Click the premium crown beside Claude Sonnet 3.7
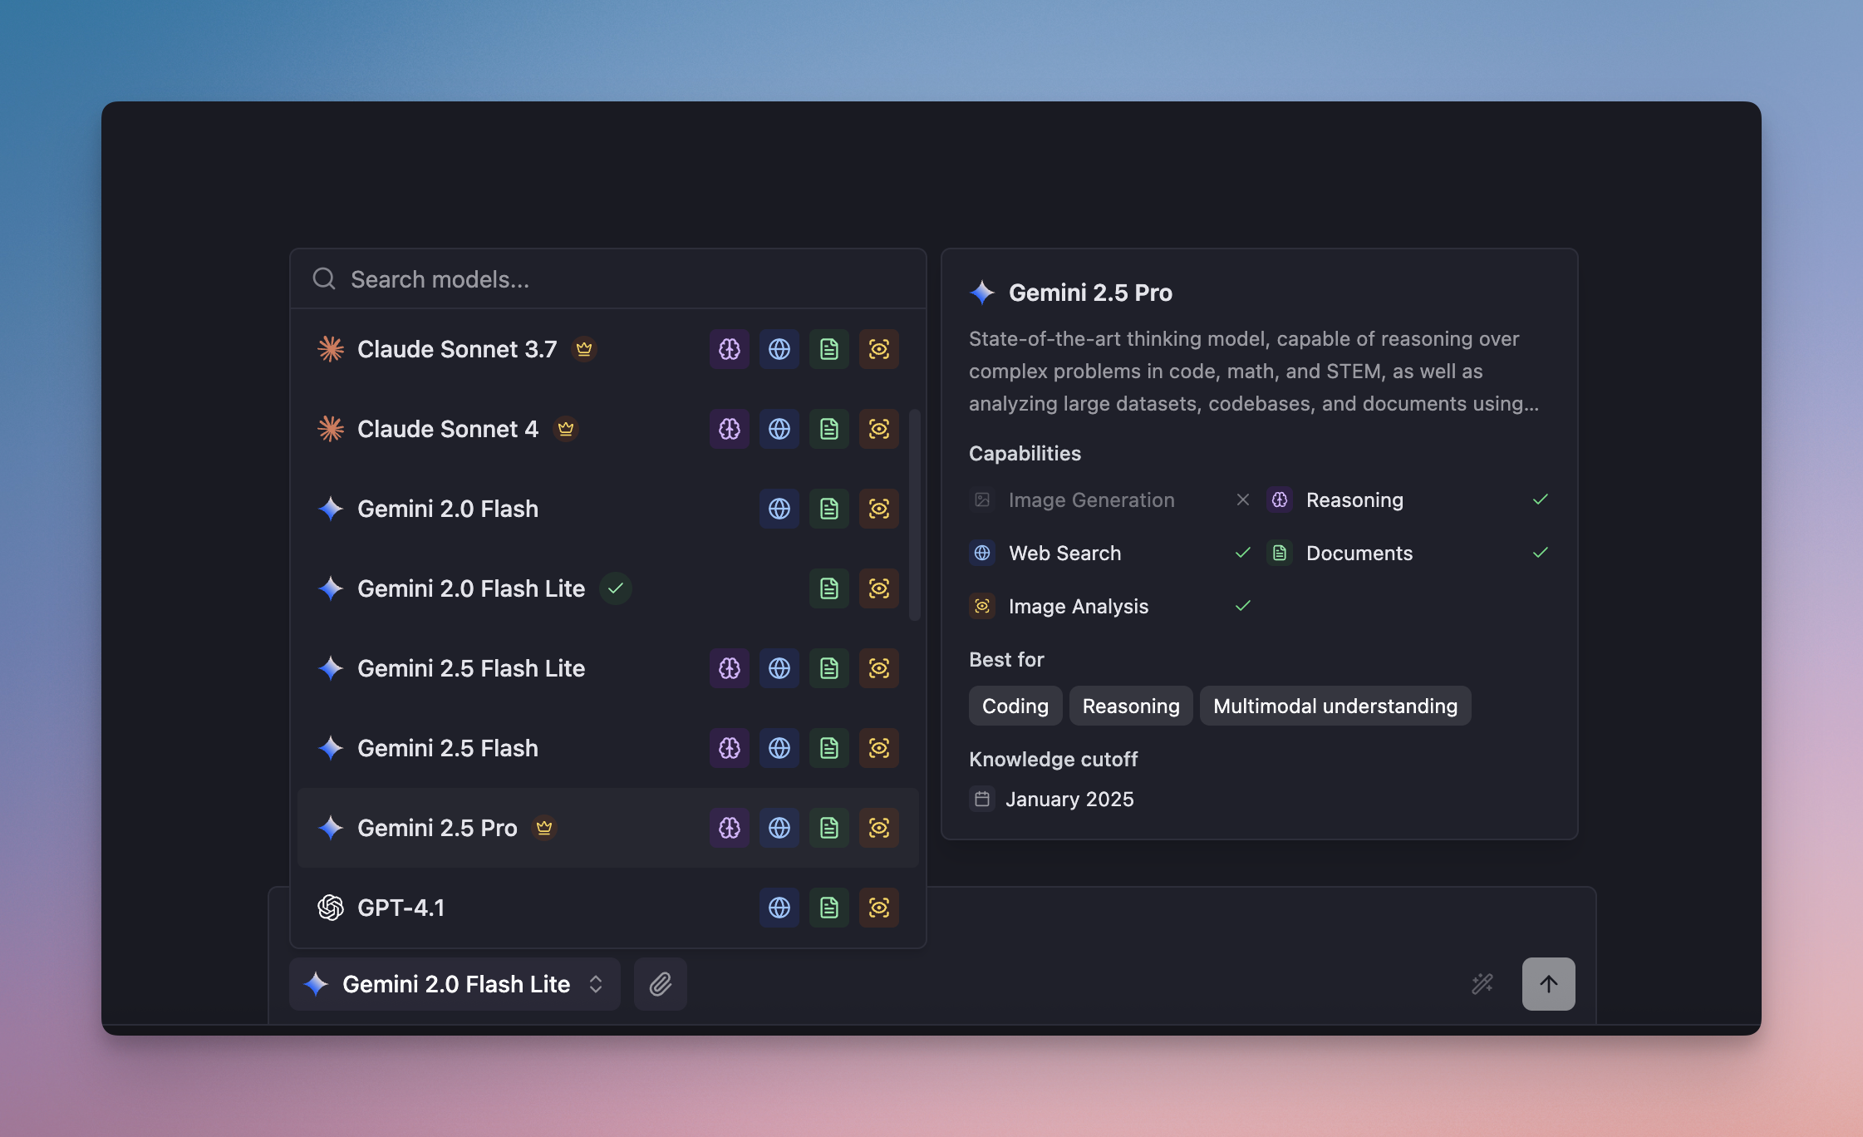The height and width of the screenshot is (1137, 1863). coord(584,349)
